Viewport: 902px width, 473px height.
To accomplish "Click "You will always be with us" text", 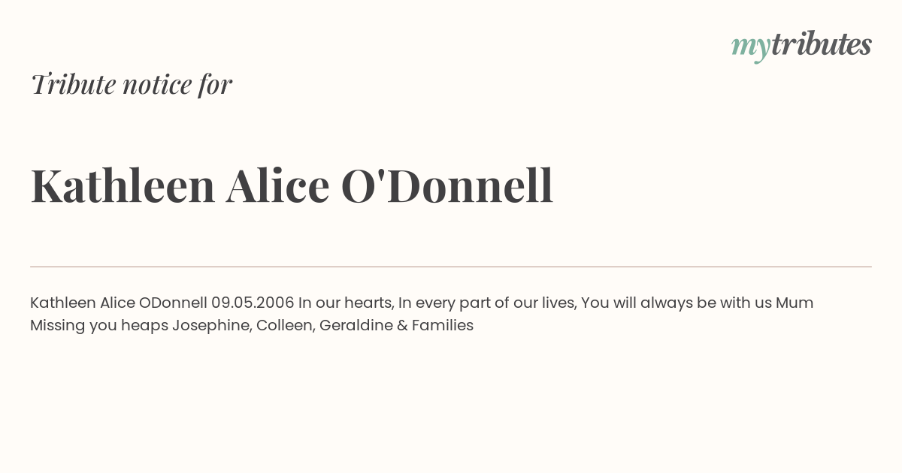I will pyautogui.click(x=676, y=303).
